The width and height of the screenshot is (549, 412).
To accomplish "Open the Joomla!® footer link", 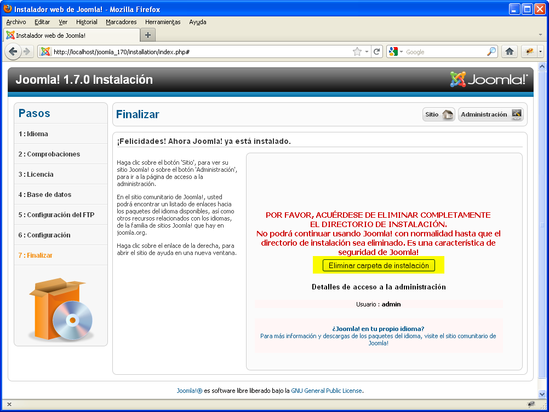I will pos(190,391).
